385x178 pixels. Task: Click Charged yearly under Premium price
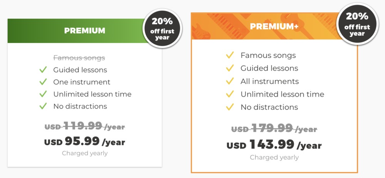pos(85,153)
